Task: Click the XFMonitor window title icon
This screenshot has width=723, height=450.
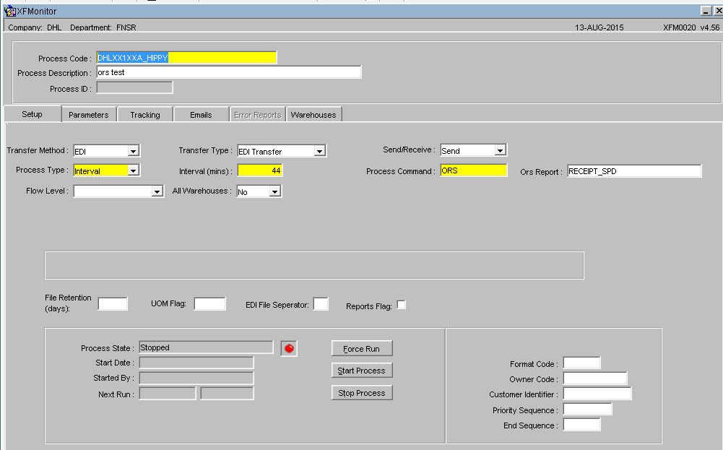Action: 9,11
